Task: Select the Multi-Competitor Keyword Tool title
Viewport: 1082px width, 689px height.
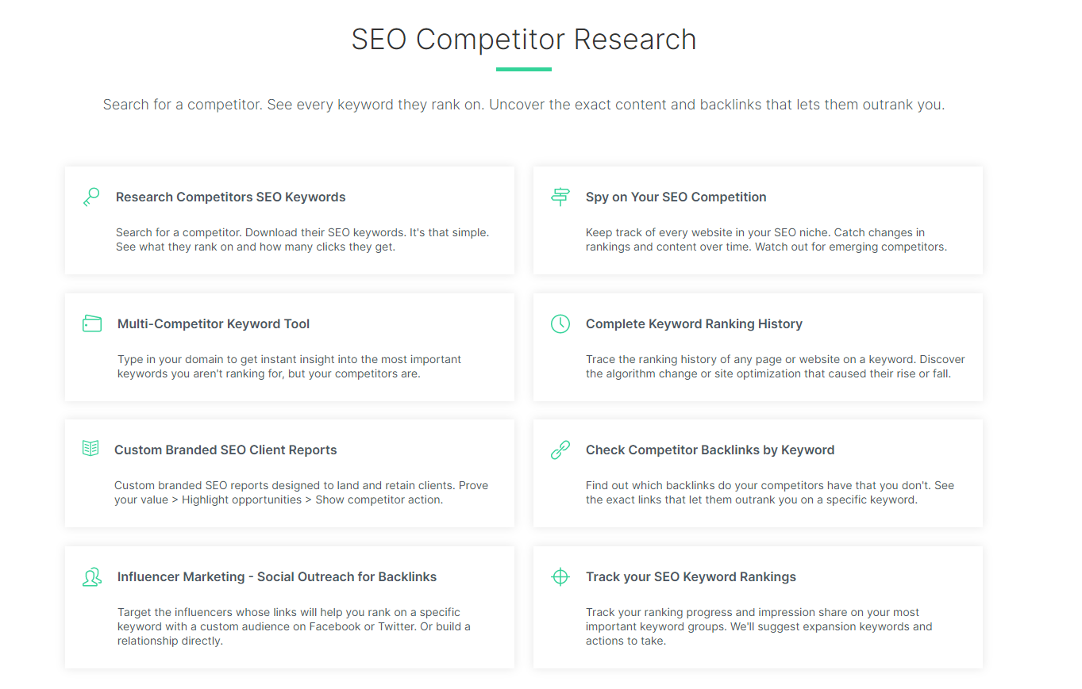Action: (214, 323)
